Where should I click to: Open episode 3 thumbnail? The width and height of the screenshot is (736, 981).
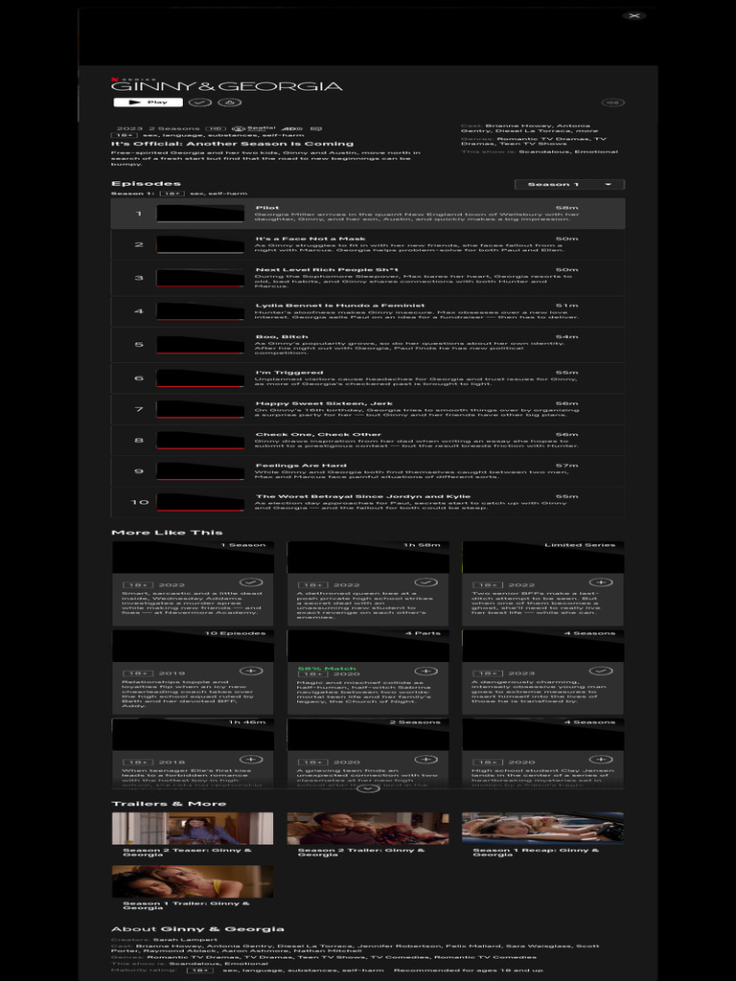tap(200, 278)
